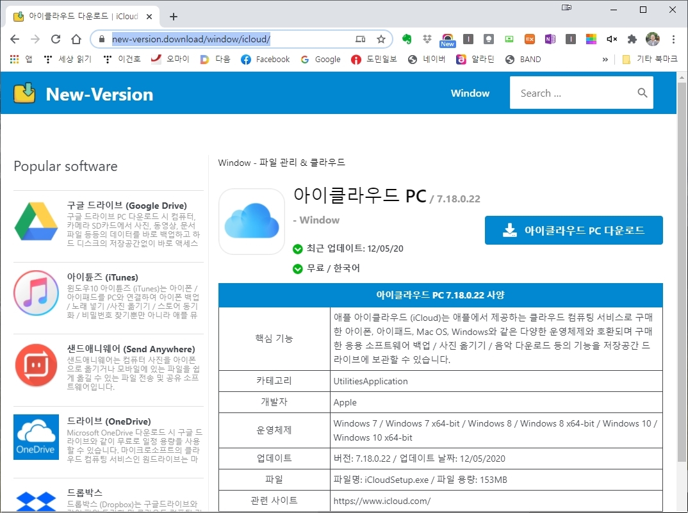This screenshot has height=513, width=688.
Task: Go back with the browser back arrow
Action: point(15,39)
